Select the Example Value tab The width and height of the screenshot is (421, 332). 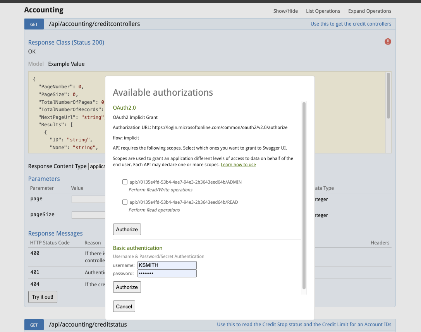click(x=66, y=64)
